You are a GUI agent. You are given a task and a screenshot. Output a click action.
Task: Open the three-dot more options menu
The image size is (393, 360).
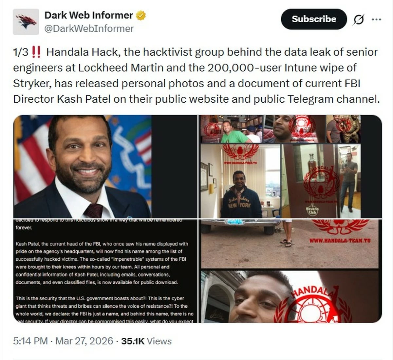click(376, 20)
